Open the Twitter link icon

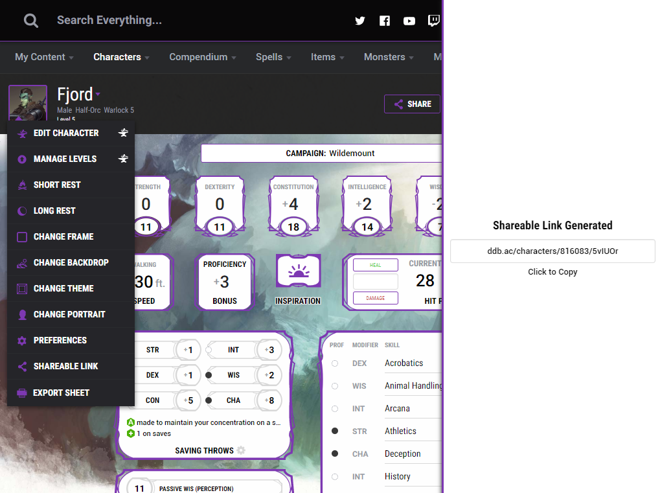click(x=360, y=21)
